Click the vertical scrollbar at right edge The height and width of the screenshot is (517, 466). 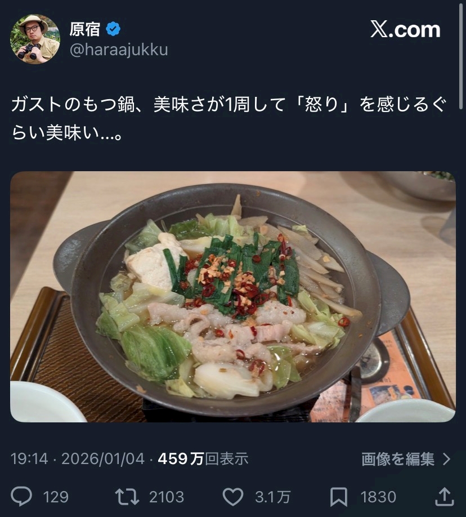461,56
